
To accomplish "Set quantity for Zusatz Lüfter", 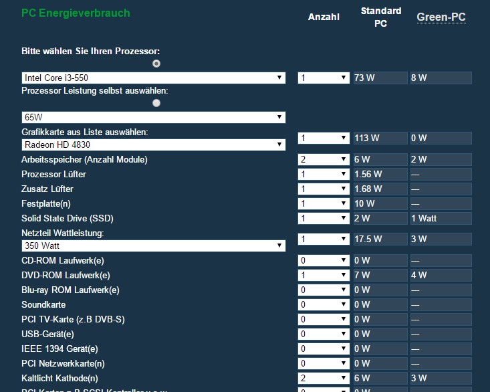I will (x=324, y=189).
